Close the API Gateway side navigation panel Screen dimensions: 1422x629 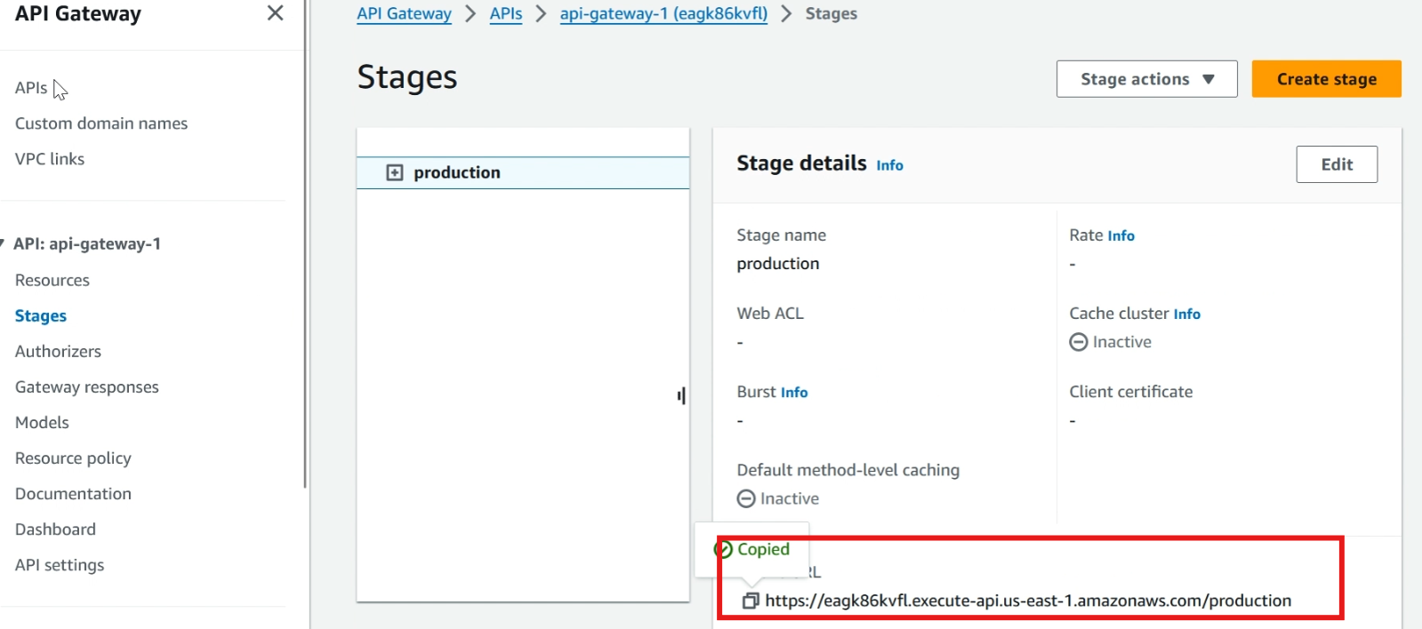click(x=276, y=13)
